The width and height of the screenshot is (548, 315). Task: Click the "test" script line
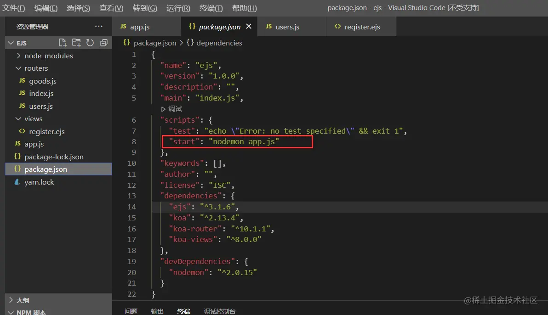click(x=288, y=131)
